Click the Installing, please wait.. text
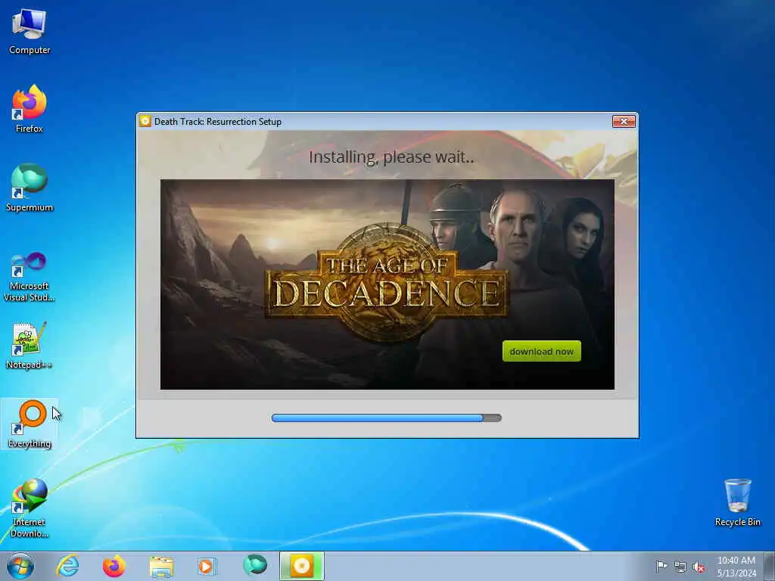775x581 pixels. (x=391, y=157)
